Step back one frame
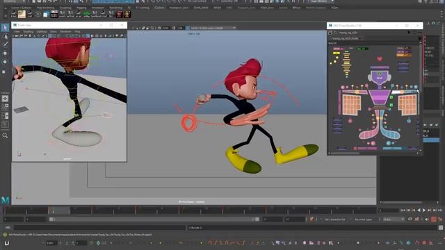 coord(408,210)
